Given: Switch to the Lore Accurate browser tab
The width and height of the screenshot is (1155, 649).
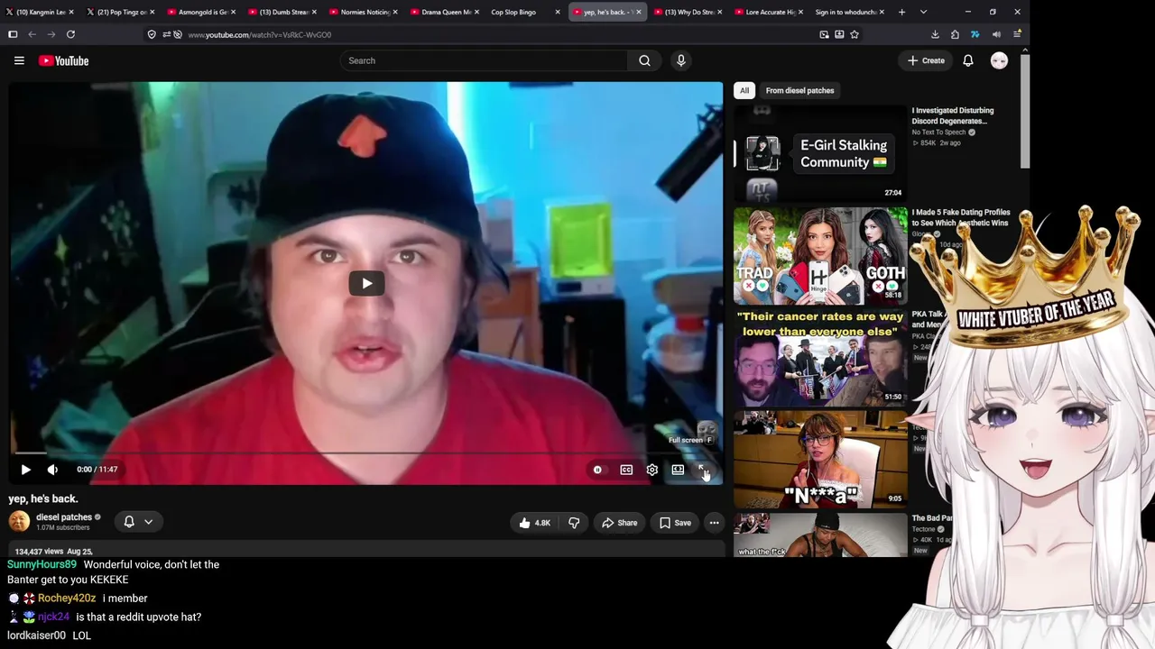Looking at the screenshot, I should (769, 12).
